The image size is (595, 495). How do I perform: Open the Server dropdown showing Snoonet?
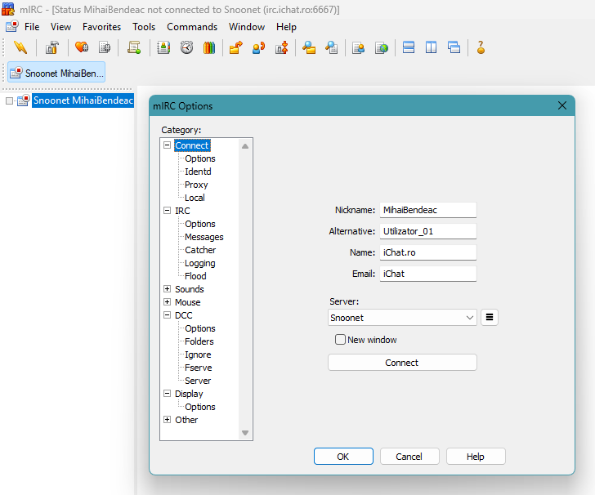point(402,318)
